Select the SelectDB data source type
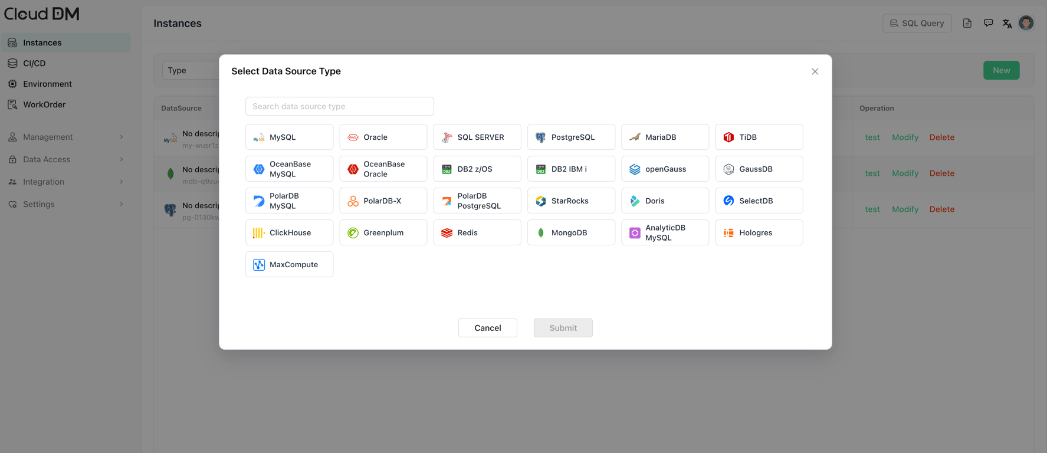This screenshot has width=1047, height=453. coord(759,201)
